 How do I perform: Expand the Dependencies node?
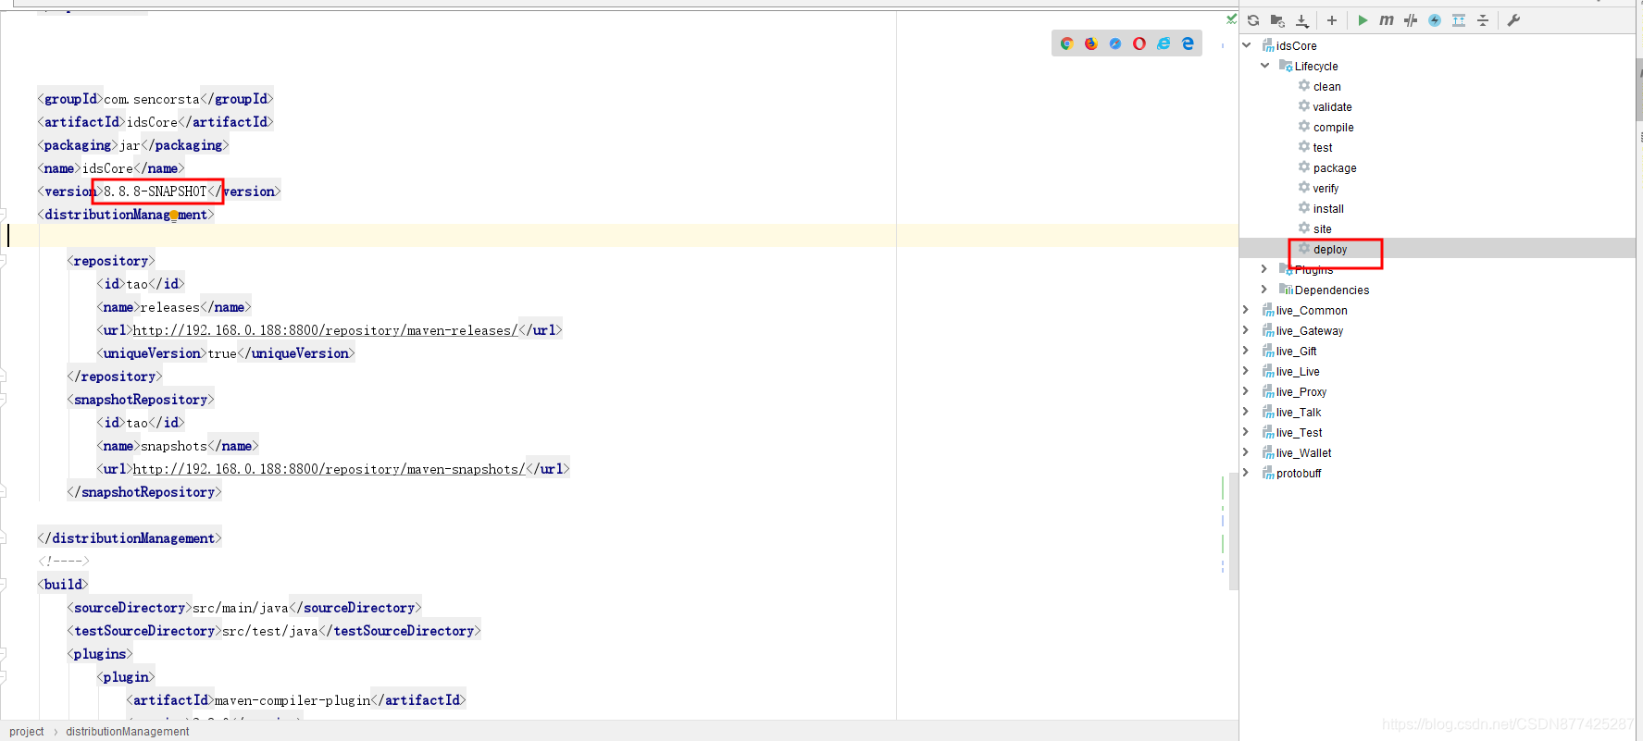1264,290
